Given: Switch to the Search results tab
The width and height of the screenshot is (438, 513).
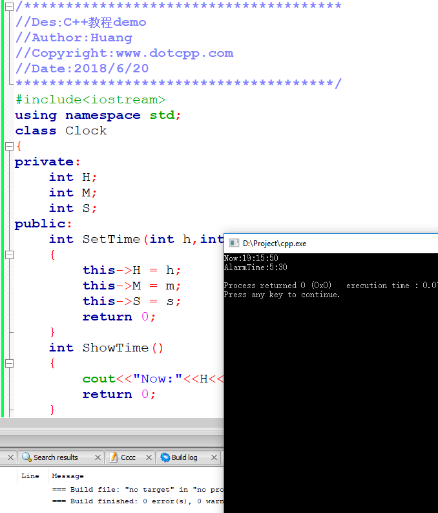Looking at the screenshot, I should point(56,457).
